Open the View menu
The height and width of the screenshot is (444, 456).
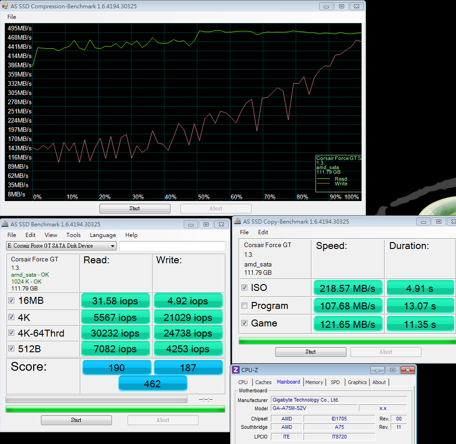click(51, 235)
